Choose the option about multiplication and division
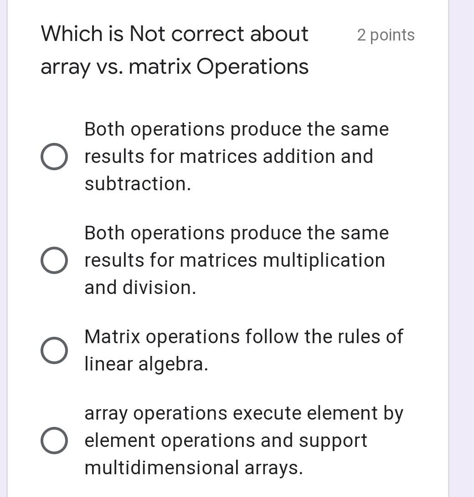Viewport: 474px width, 497px height. (54, 260)
